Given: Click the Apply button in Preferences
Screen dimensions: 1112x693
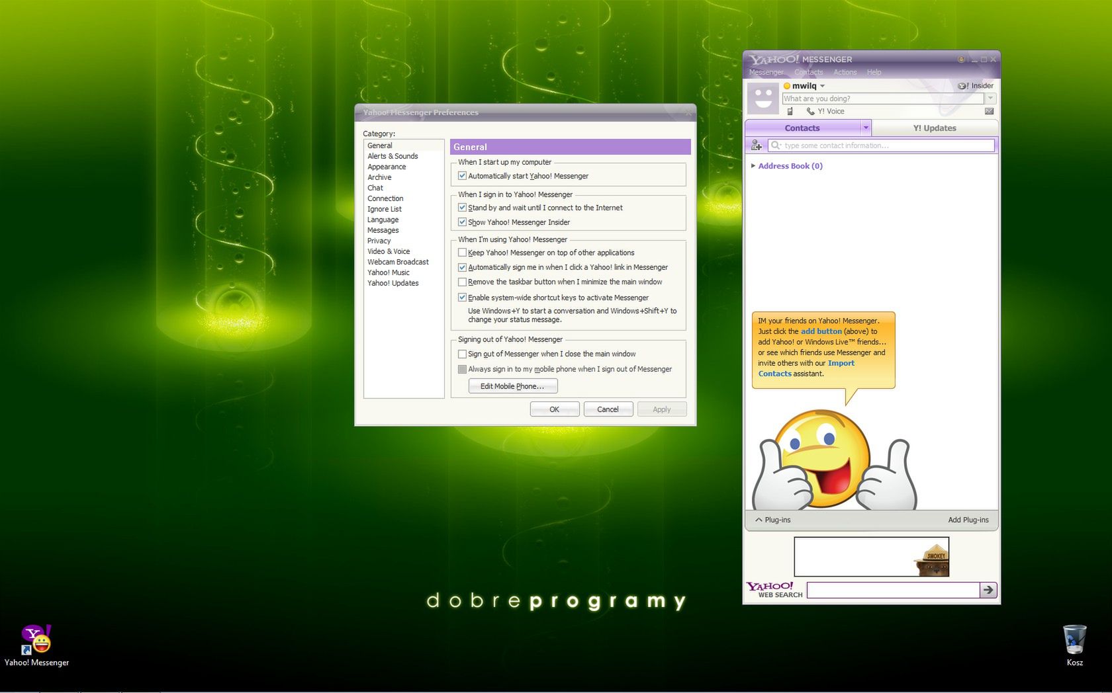Looking at the screenshot, I should pyautogui.click(x=662, y=409).
